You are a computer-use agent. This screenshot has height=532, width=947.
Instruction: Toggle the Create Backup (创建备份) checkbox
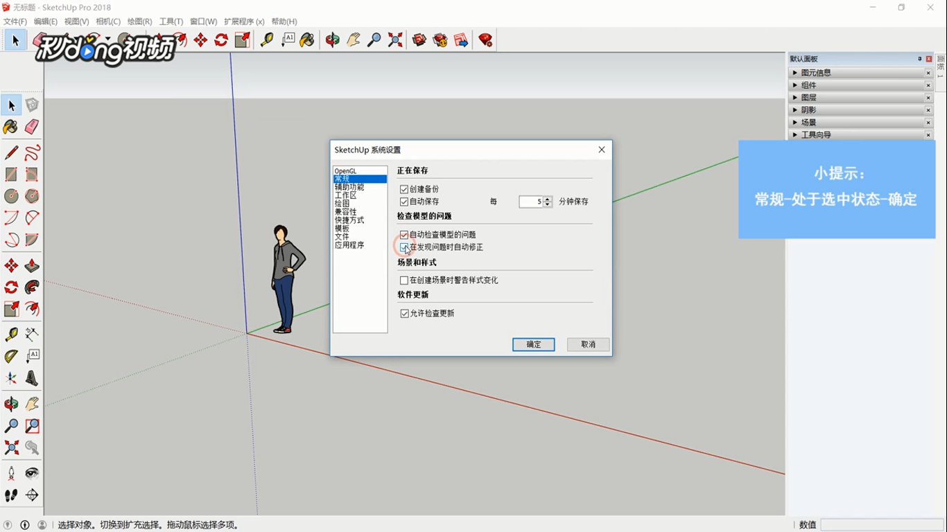coord(404,189)
